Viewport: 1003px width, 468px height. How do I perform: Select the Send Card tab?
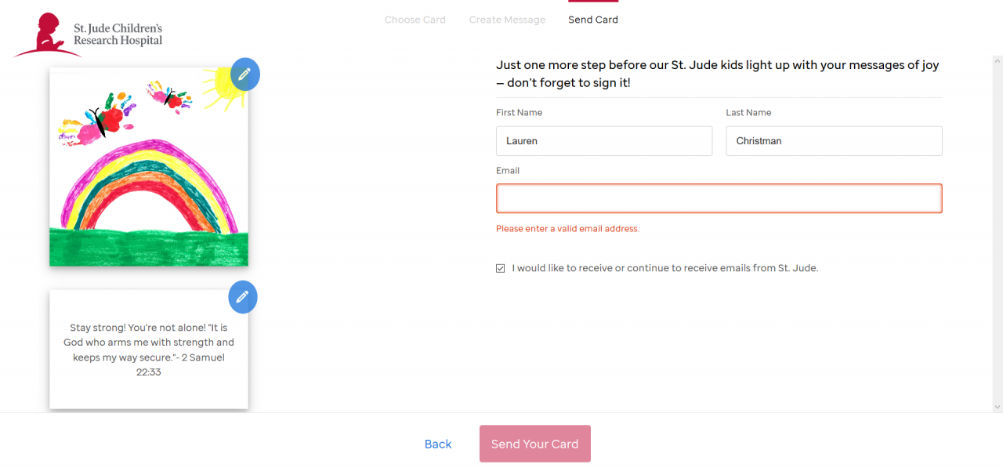pyautogui.click(x=593, y=20)
